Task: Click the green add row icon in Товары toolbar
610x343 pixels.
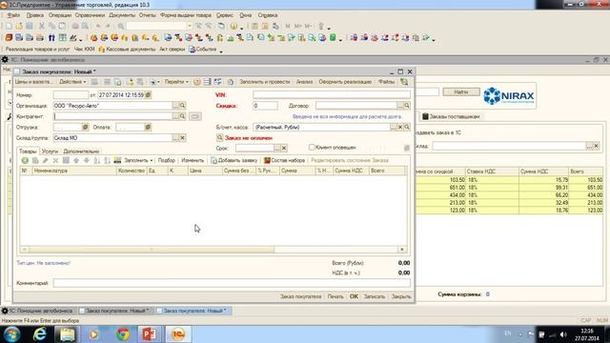Action: click(x=25, y=160)
